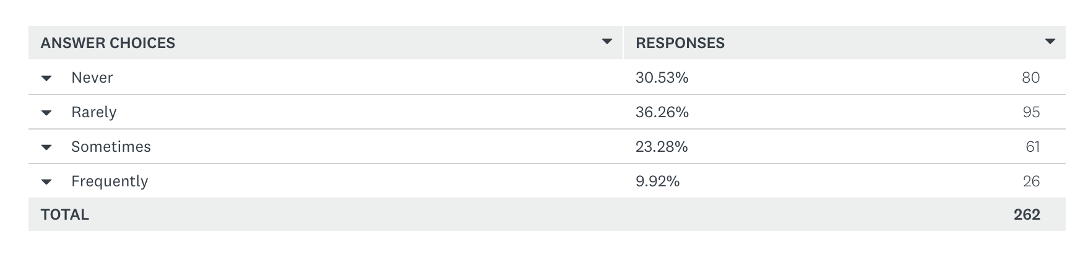Expand the Sometimes row dropdown arrow
Image resolution: width=1088 pixels, height=253 pixels.
click(46, 147)
